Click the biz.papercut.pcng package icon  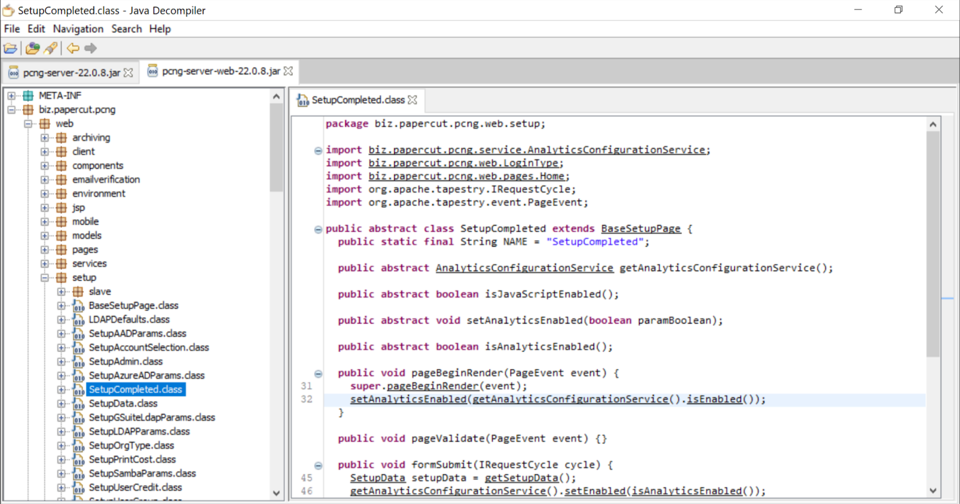28,110
